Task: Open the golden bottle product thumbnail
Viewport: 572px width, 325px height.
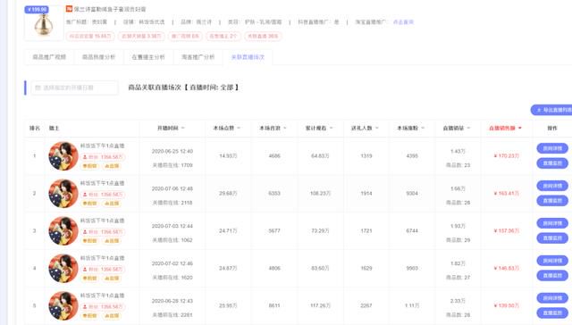Action: point(44,23)
